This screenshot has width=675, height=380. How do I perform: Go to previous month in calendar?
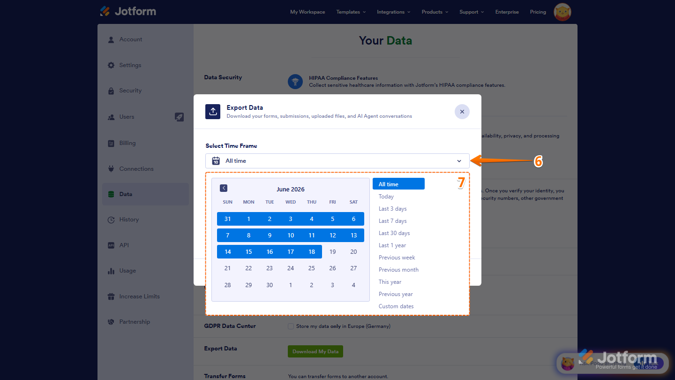tap(224, 188)
